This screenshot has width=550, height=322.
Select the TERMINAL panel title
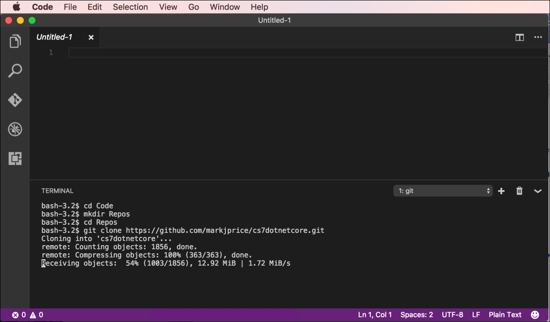[57, 191]
